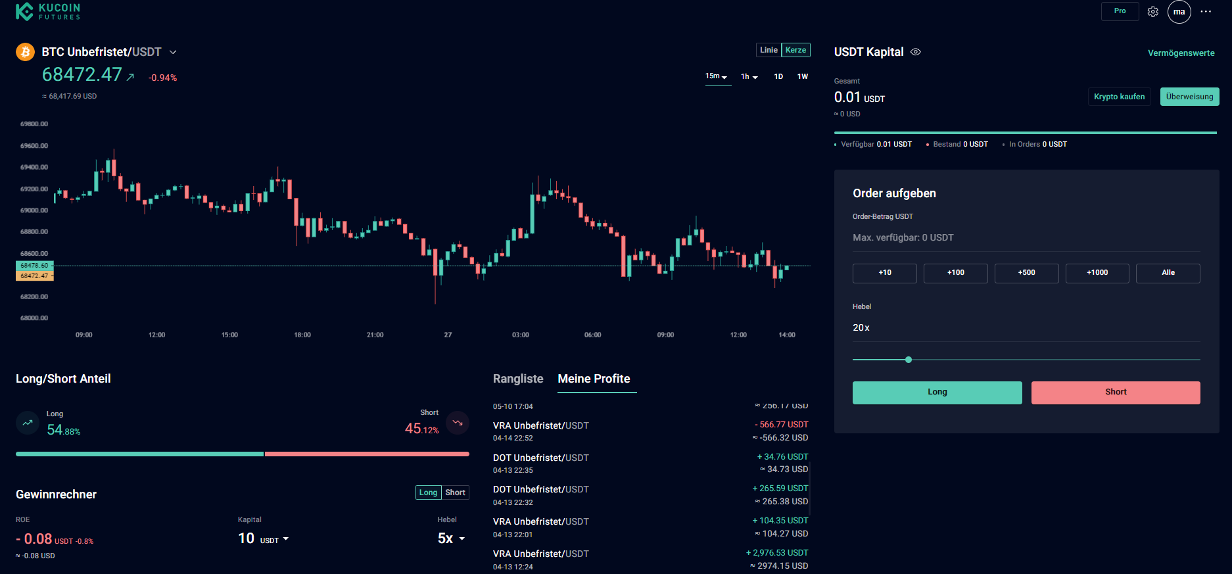1232x574 pixels.
Task: Switch chart to Kerze view
Action: [x=795, y=50]
